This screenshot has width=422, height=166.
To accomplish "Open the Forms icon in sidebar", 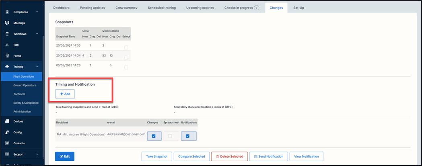I will coord(7,55).
